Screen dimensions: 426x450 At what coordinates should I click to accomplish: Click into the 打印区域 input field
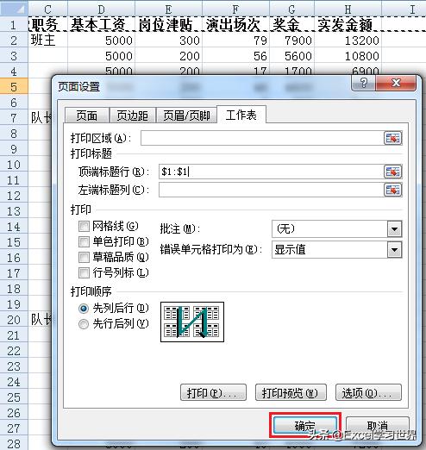coord(262,138)
